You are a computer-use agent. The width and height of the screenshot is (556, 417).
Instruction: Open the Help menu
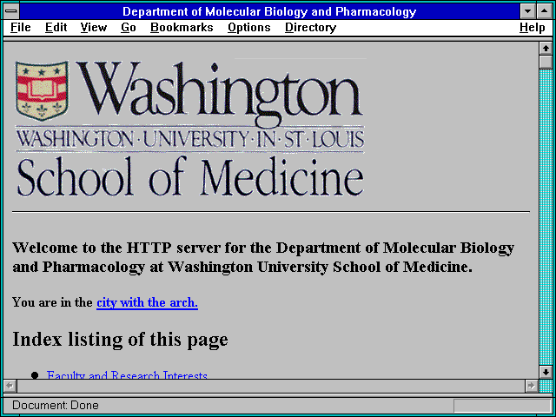click(533, 28)
